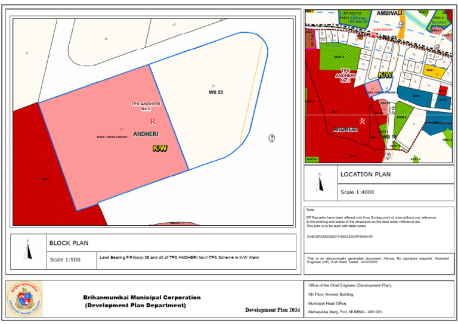The height and width of the screenshot is (324, 458).
Task: Click the 'LOCATION PLAN' heading
Action: click(x=366, y=175)
